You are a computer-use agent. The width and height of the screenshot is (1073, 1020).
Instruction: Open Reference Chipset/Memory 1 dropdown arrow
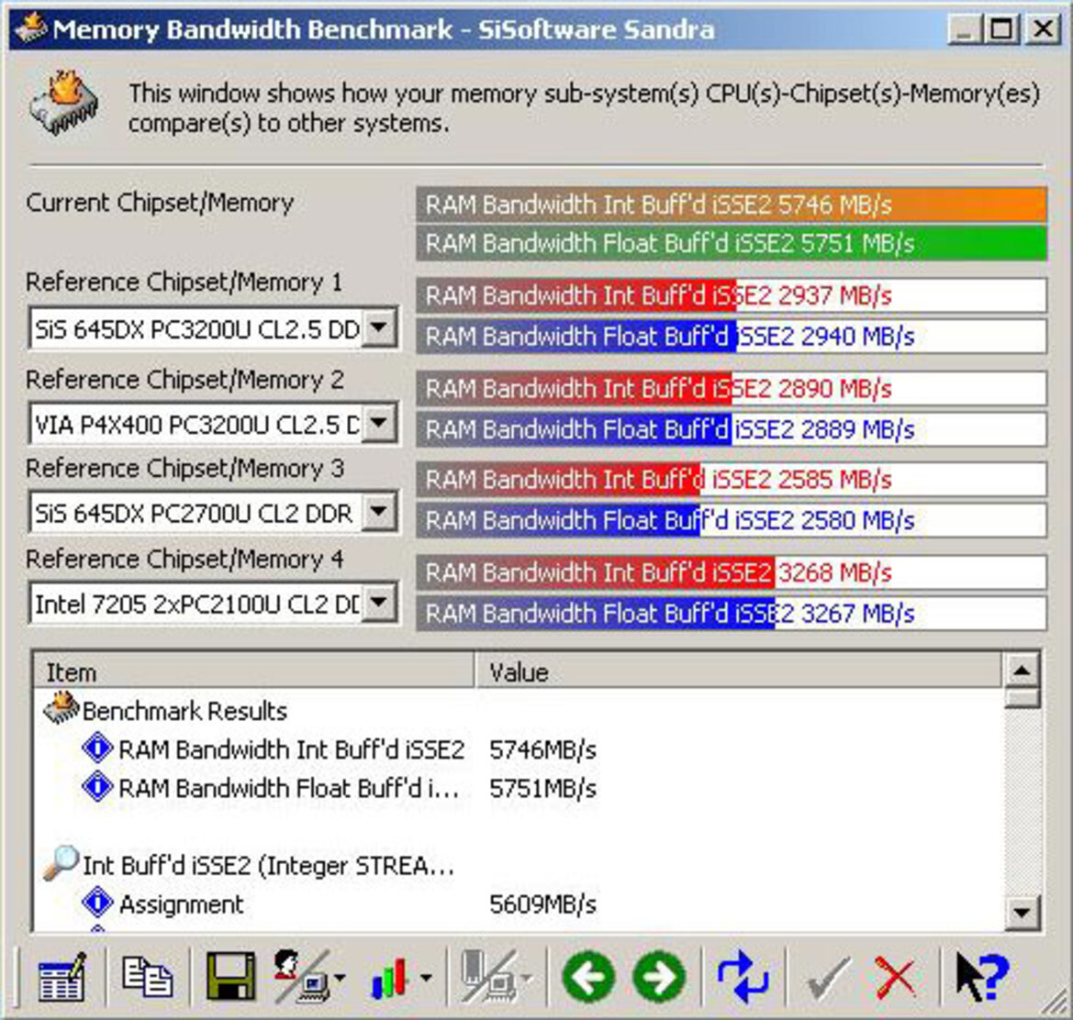coord(378,328)
